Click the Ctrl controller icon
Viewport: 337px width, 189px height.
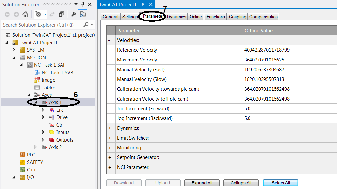tap(52, 125)
